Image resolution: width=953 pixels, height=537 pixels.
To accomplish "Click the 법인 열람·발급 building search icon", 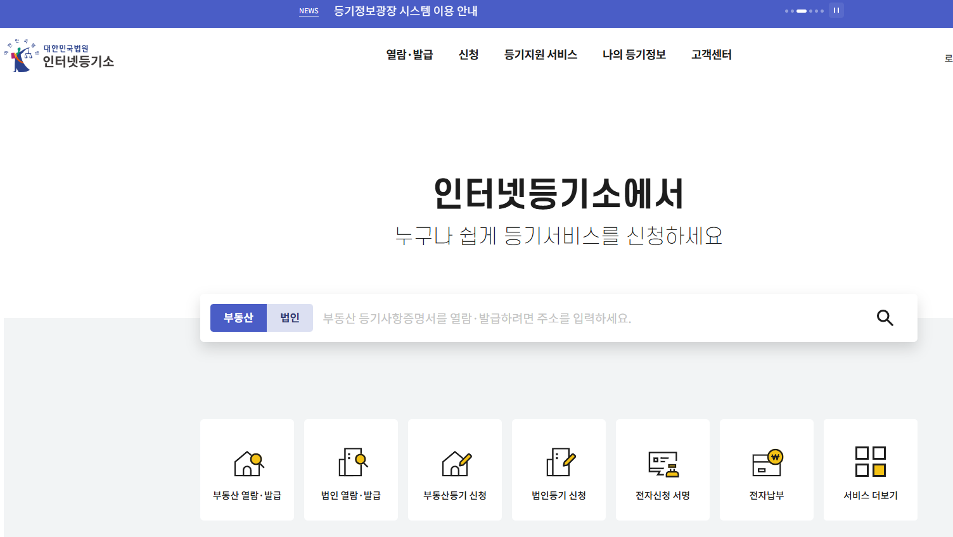I will point(353,462).
